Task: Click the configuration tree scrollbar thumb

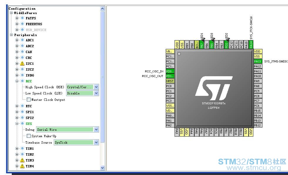Action: (x=103, y=77)
